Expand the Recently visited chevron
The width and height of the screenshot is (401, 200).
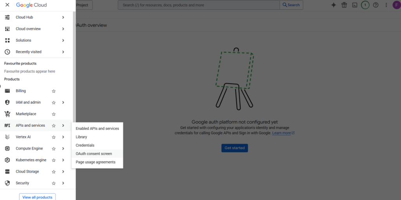pos(63,52)
